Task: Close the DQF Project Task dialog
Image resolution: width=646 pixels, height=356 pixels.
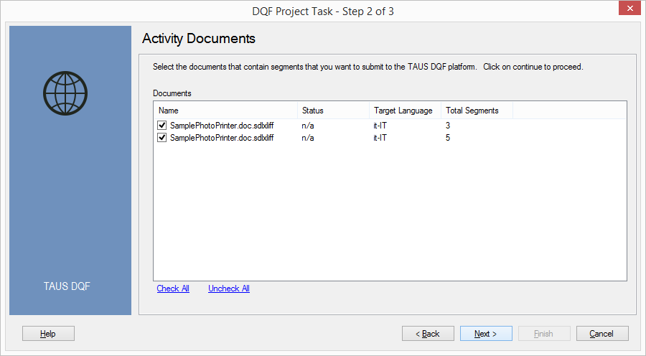Action: 629,8
